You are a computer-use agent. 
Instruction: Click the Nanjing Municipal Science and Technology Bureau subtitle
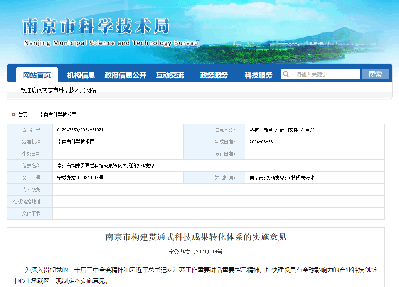(111, 43)
